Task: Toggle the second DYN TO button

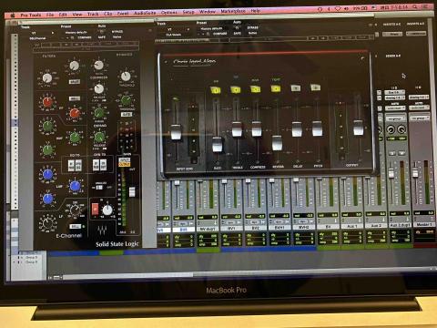Action: tap(103, 165)
